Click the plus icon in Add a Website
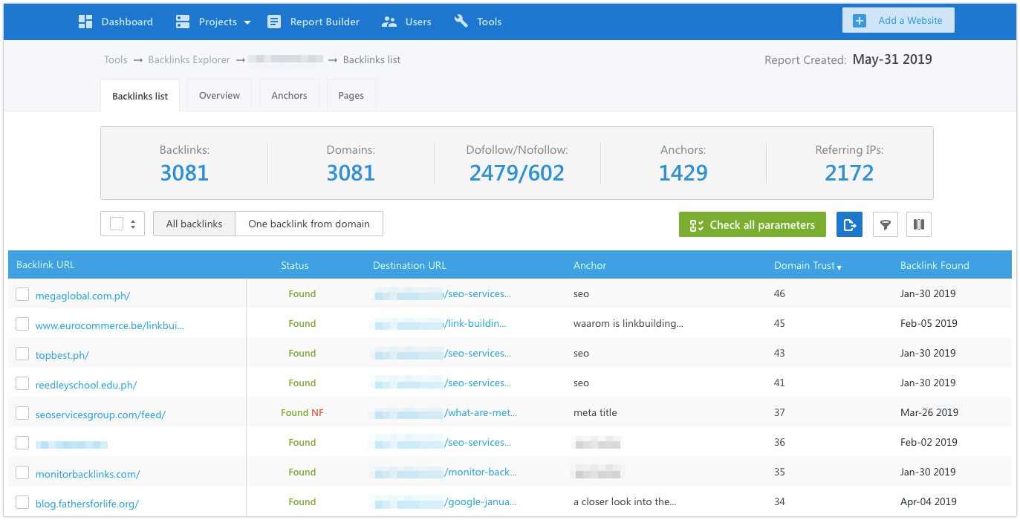 (x=860, y=21)
